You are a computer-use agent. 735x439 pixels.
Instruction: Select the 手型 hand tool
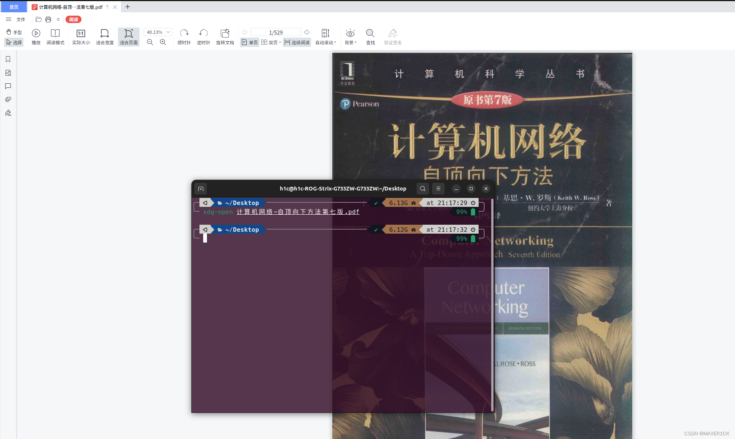coord(14,32)
